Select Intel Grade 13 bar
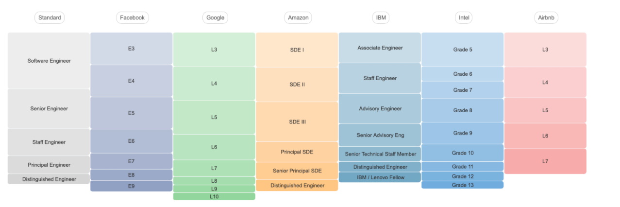This screenshot has height=207, width=620. (462, 185)
